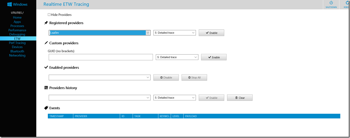
Task: Click the Clear history button
Action: (240, 98)
